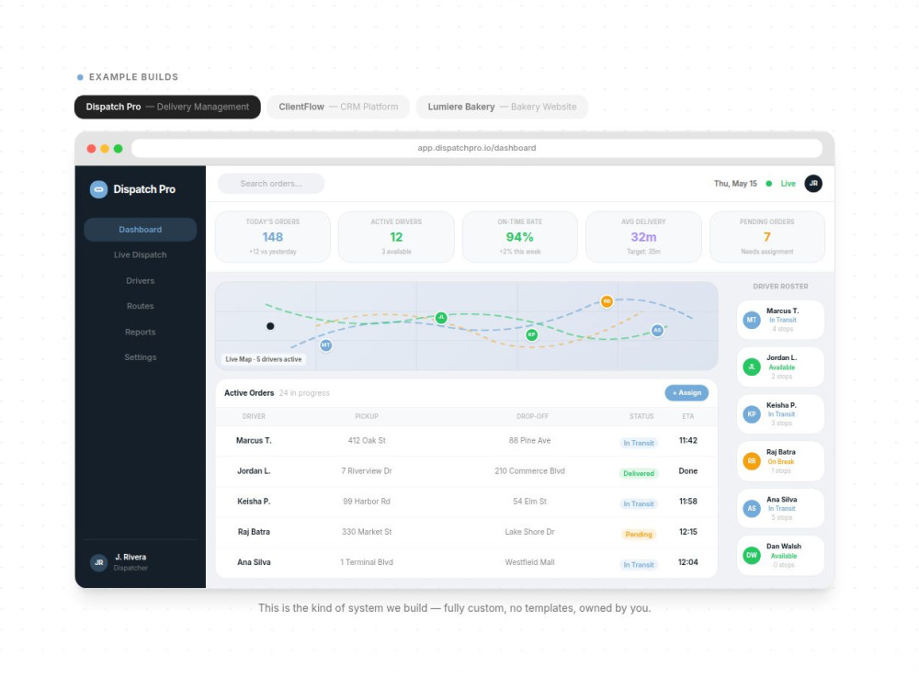Open the On-Time Rate 94% card
The height and width of the screenshot is (689, 919).
tap(520, 237)
